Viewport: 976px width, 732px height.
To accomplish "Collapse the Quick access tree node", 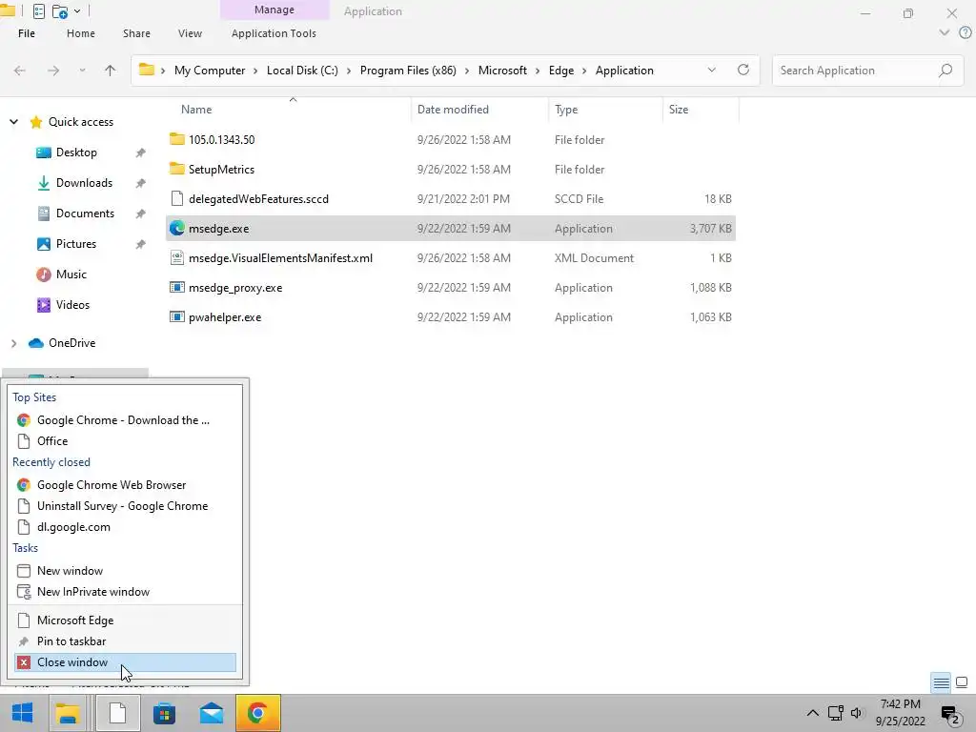I will (x=13, y=122).
